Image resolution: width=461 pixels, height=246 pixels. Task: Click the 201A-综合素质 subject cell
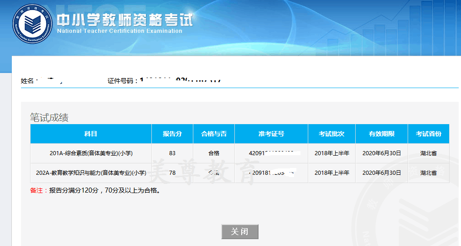coord(91,153)
